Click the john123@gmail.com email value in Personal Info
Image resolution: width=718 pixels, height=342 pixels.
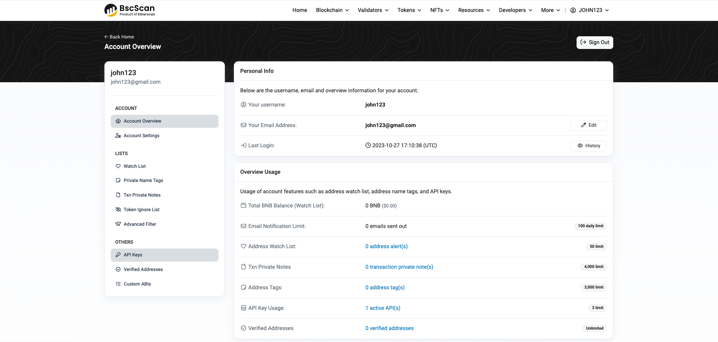tap(391, 125)
